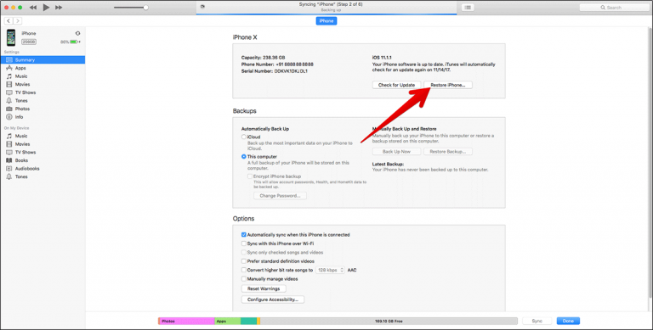
Task: Click the iPhone device thumbnail in sidebar
Action: pyautogui.click(x=11, y=37)
